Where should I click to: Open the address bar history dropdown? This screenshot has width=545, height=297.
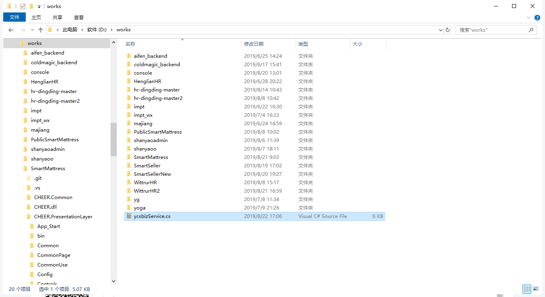click(x=440, y=29)
